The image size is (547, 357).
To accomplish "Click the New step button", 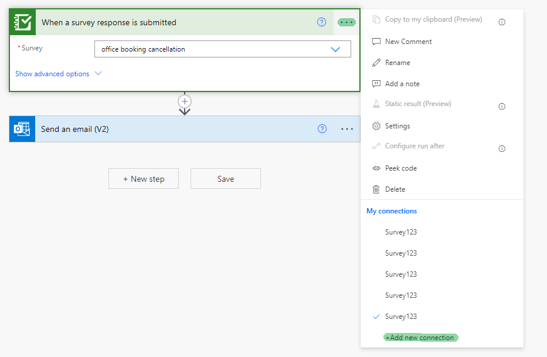I will (x=144, y=178).
